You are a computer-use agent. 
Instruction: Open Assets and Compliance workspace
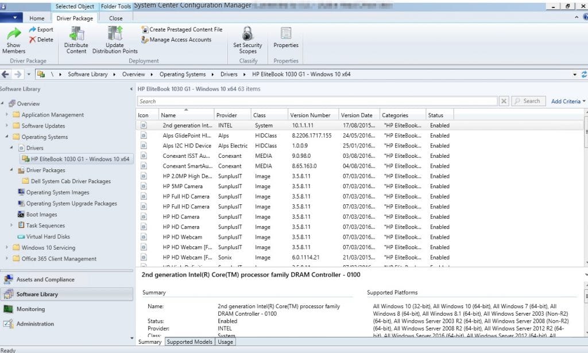pyautogui.click(x=67, y=280)
